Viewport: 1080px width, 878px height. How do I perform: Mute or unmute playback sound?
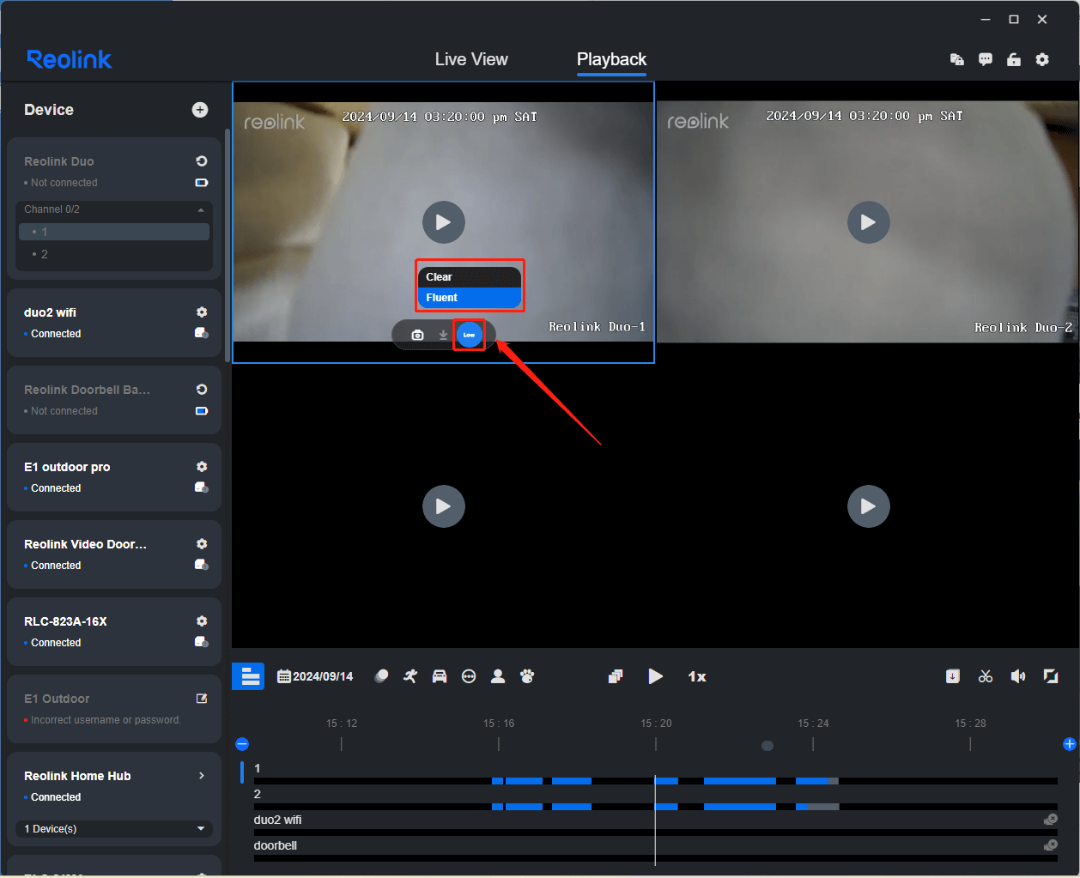click(x=1018, y=676)
